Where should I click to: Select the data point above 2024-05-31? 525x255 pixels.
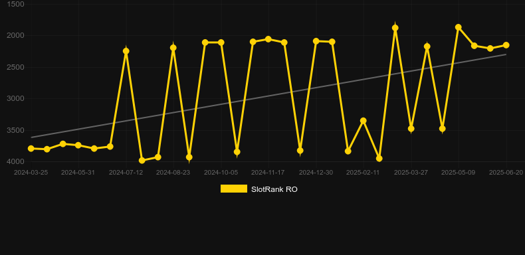click(78, 145)
